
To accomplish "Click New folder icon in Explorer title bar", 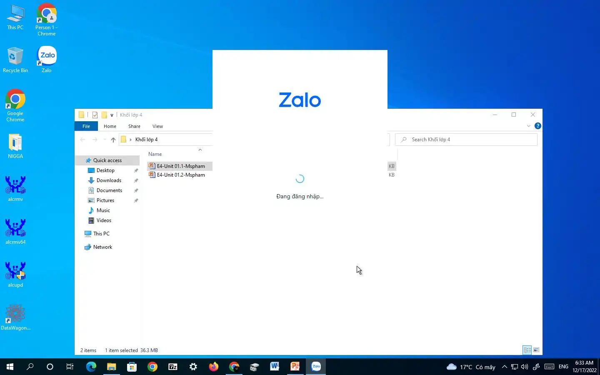I will pos(104,115).
